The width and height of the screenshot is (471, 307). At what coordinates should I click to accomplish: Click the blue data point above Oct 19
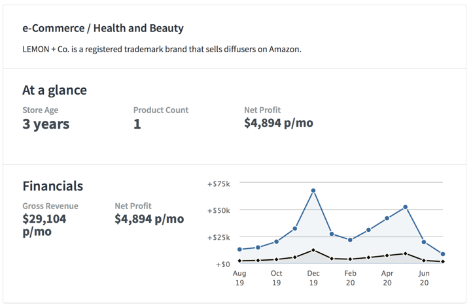[277, 242]
